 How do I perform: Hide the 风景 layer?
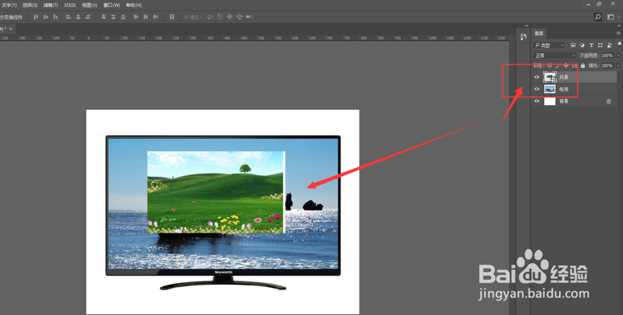pyautogui.click(x=537, y=77)
